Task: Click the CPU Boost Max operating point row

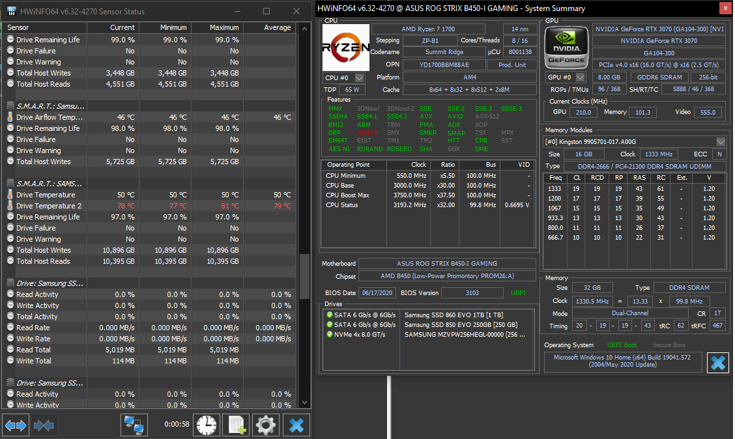Action: tap(427, 195)
